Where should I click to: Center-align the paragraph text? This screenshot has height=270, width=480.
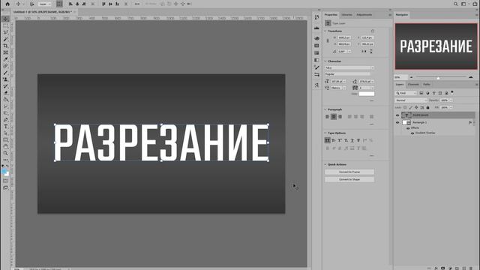[x=334, y=117]
